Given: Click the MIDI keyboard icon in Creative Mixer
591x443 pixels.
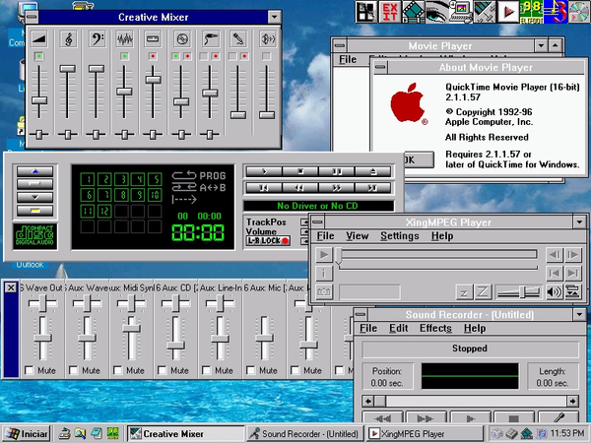Looking at the screenshot, I should [x=153, y=38].
